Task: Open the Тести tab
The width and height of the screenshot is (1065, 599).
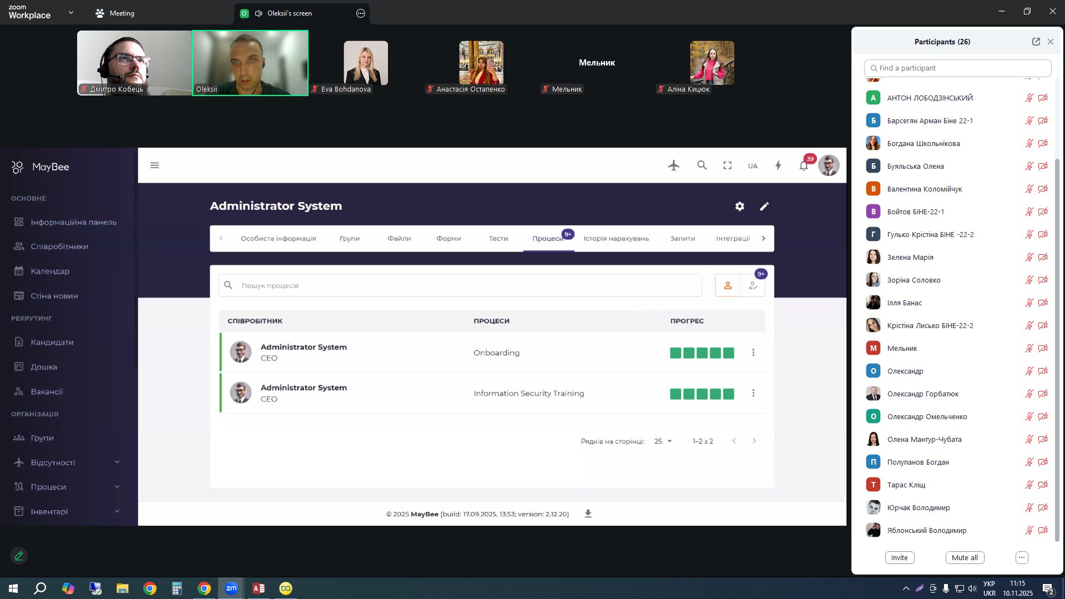Action: tap(498, 239)
